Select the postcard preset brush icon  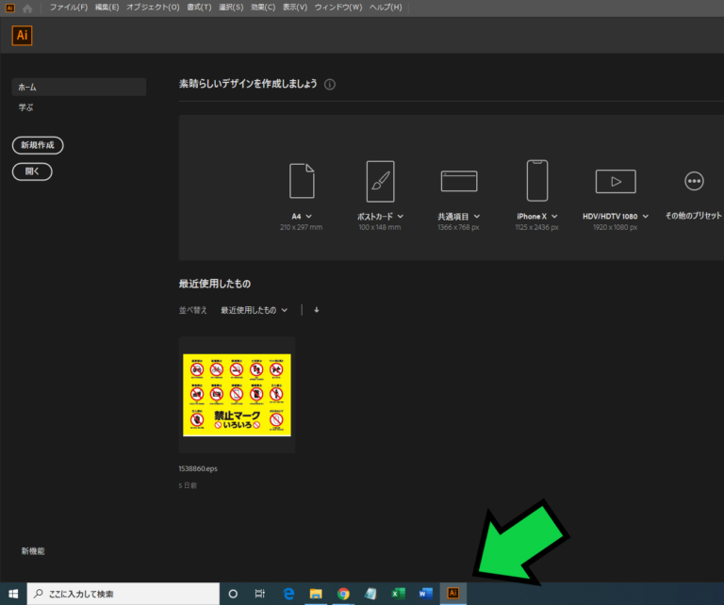click(380, 181)
